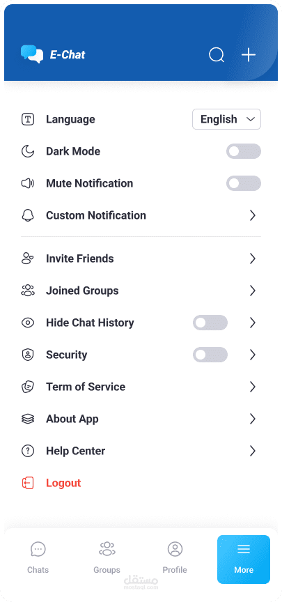The height and width of the screenshot is (602, 282).
Task: Click the speaker icon for Mute Notification
Action: (x=28, y=183)
